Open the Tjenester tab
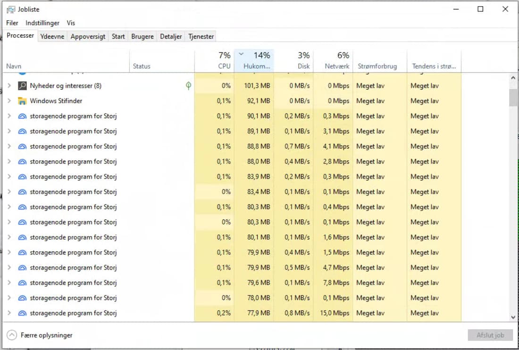 pos(201,36)
